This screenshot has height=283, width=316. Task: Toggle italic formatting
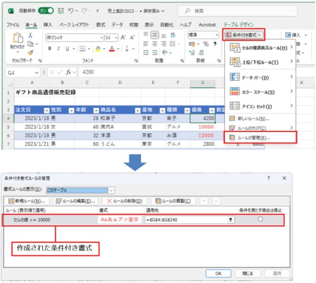(58, 49)
